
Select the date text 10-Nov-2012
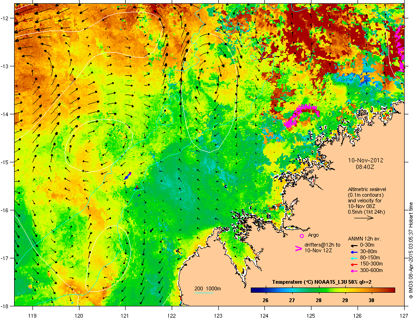pos(366,160)
